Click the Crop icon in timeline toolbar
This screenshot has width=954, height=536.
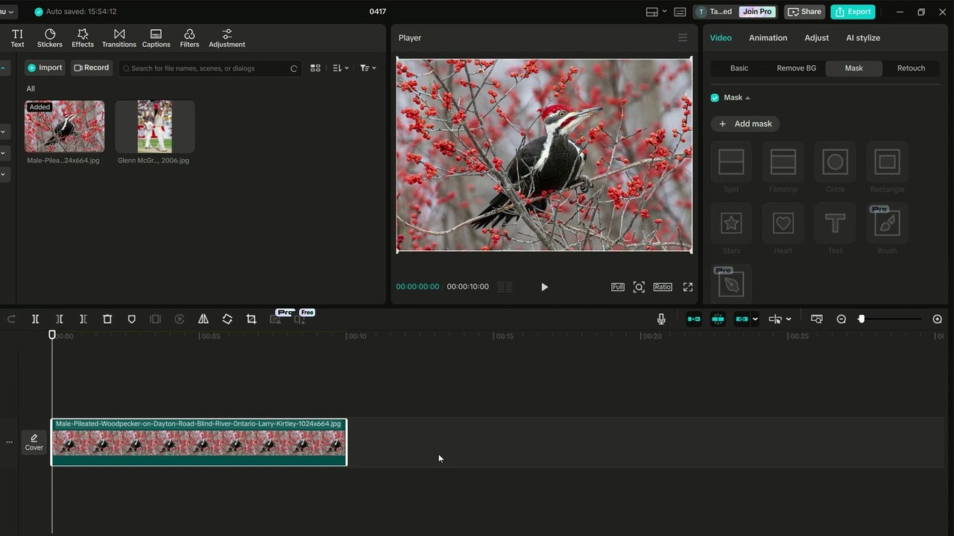[251, 319]
